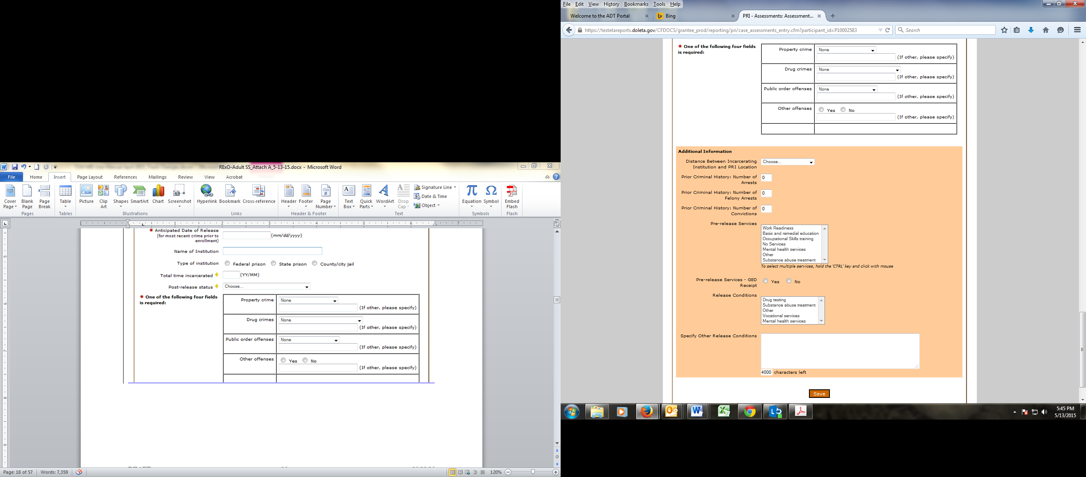Screen dimensions: 1086x477
Task: Open the Hyperlink dialog from ribbon
Action: click(206, 195)
